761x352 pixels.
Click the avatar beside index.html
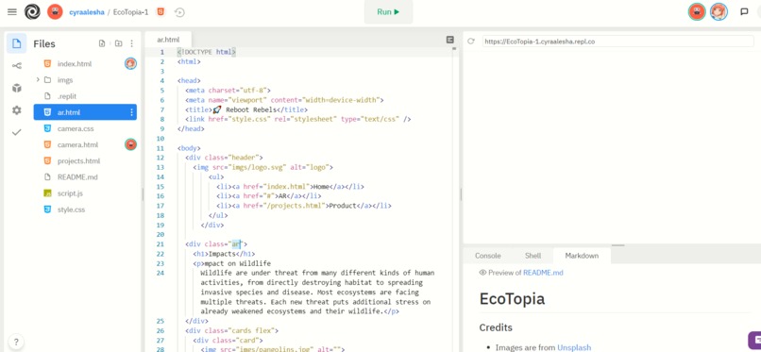coord(130,63)
